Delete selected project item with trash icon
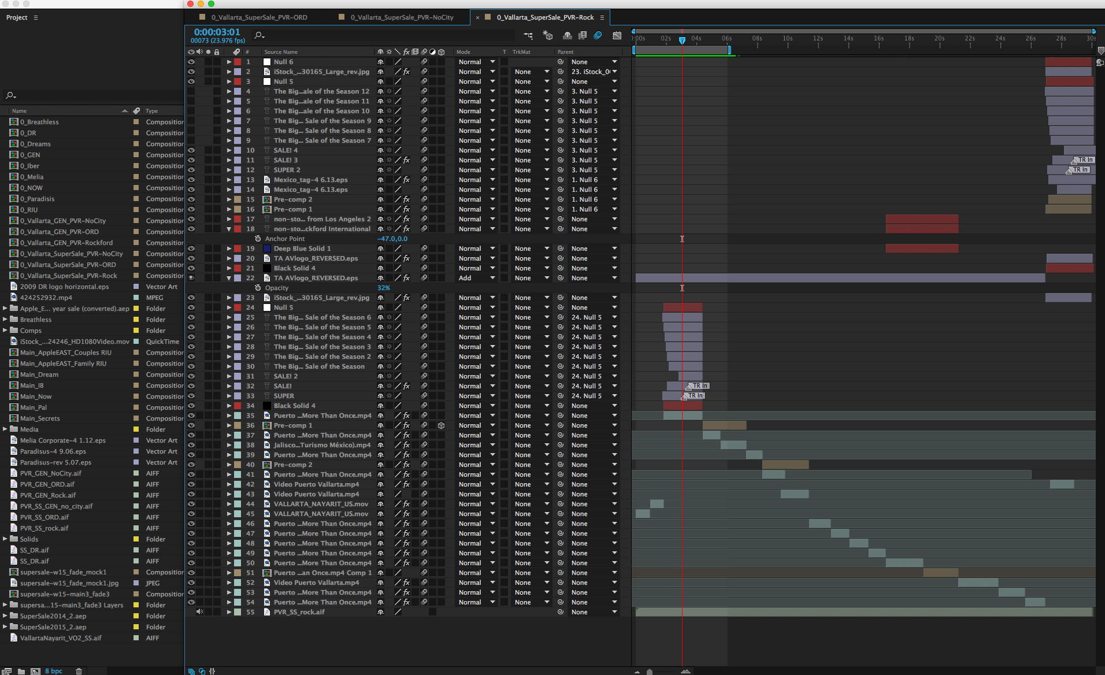 click(x=79, y=671)
